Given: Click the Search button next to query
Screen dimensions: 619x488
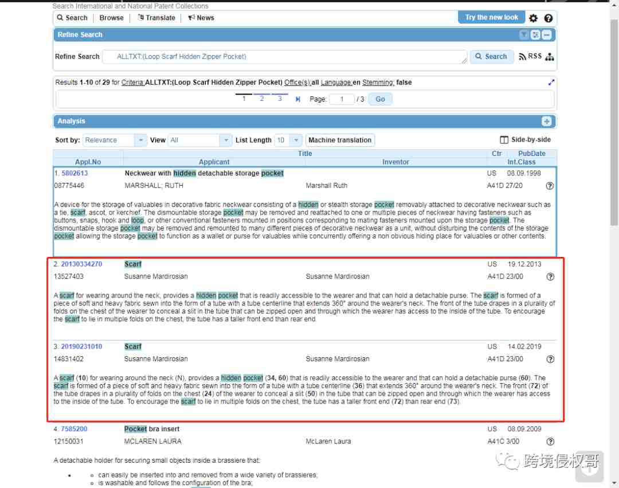Looking at the screenshot, I should pos(492,56).
